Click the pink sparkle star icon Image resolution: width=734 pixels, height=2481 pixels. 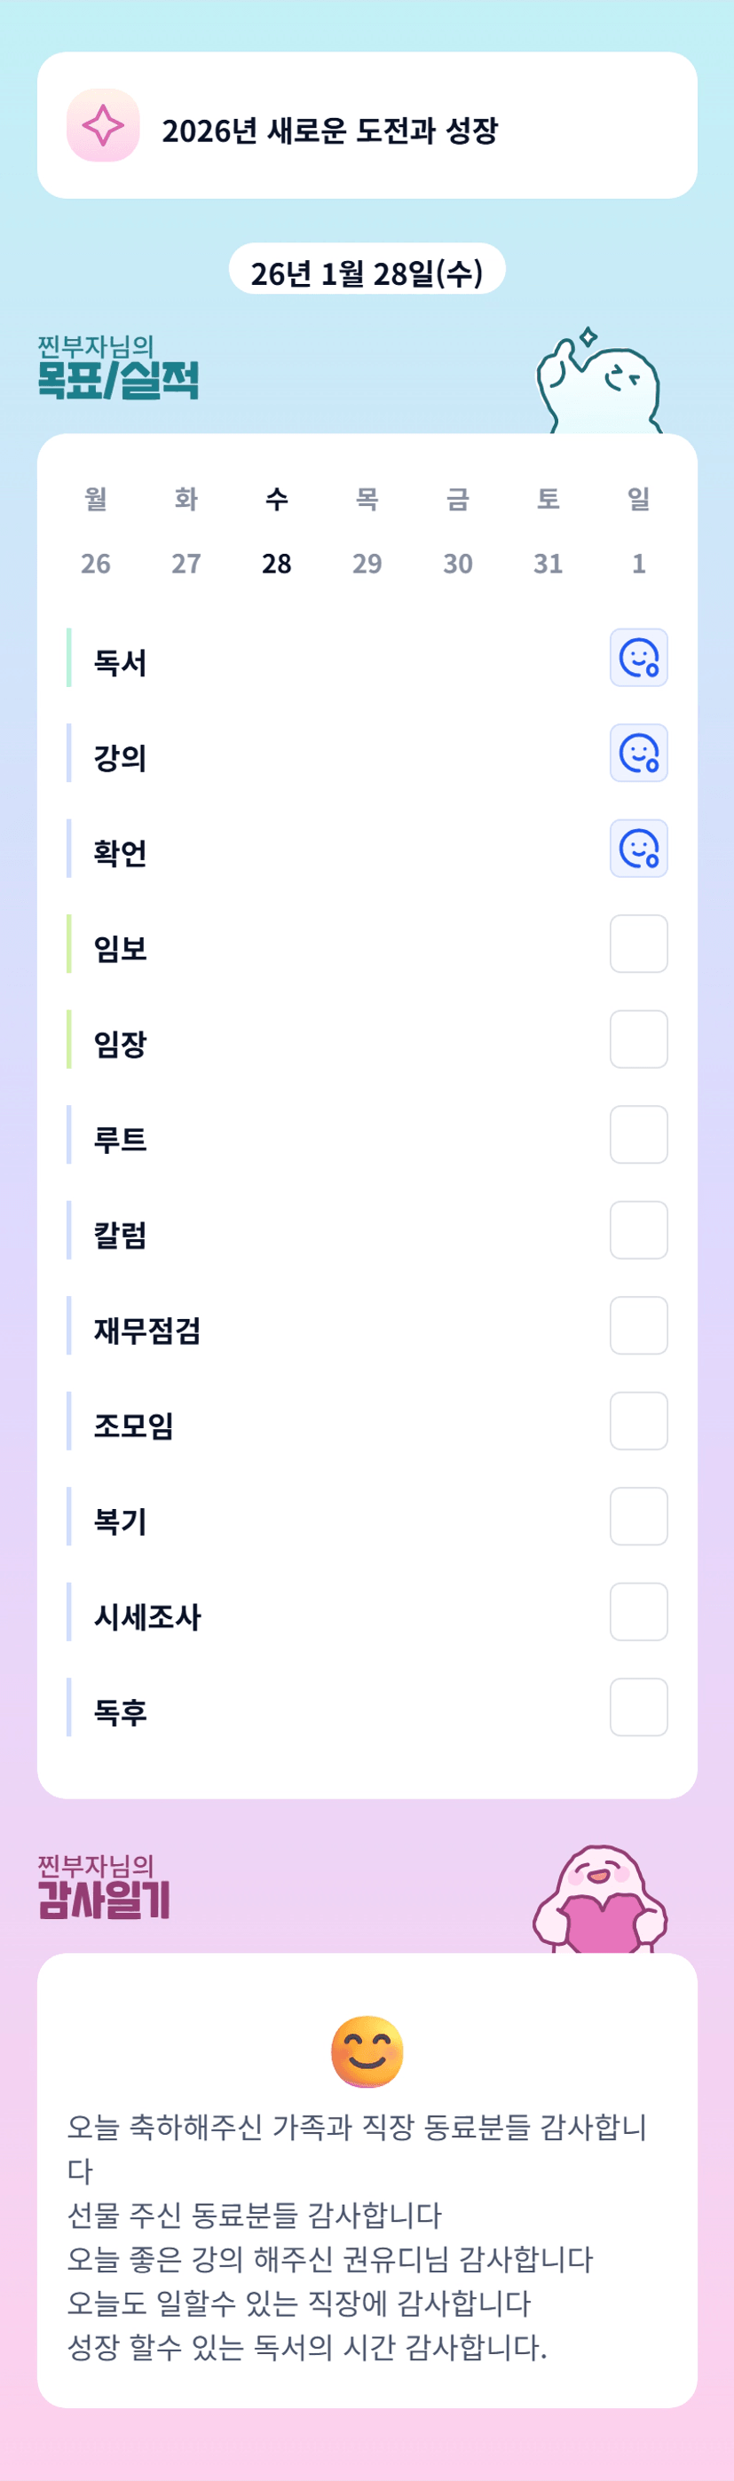(x=103, y=125)
